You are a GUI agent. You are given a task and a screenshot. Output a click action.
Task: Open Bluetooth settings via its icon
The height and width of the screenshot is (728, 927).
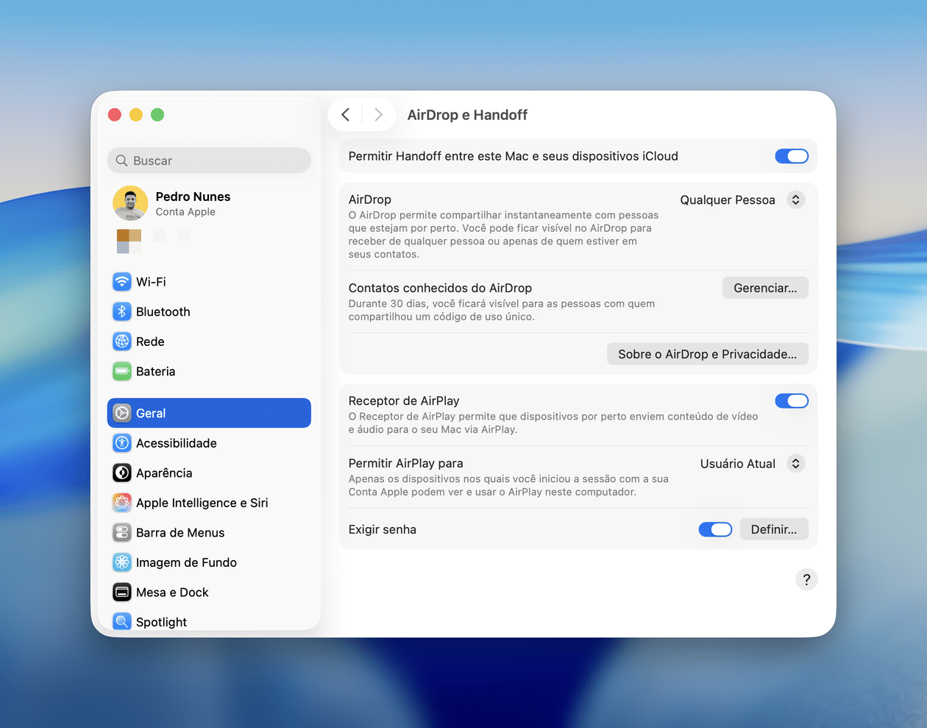point(121,311)
